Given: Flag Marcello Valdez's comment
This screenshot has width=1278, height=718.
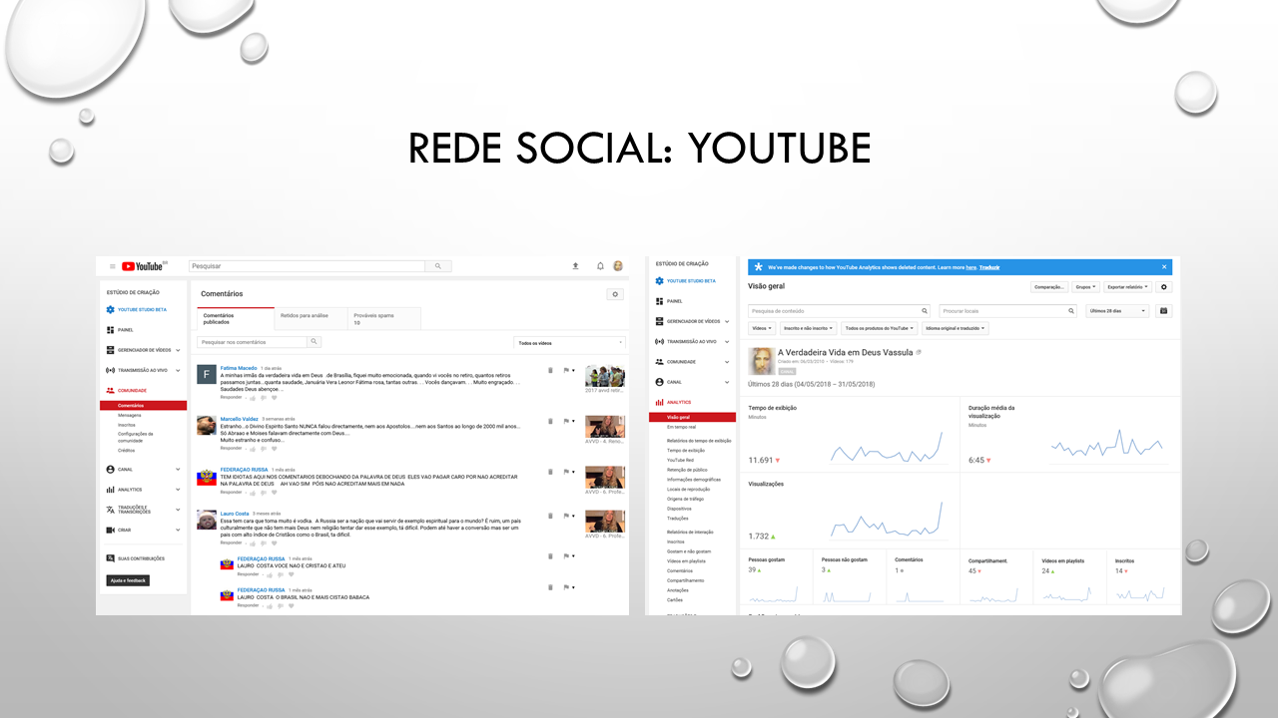Looking at the screenshot, I should point(565,420).
